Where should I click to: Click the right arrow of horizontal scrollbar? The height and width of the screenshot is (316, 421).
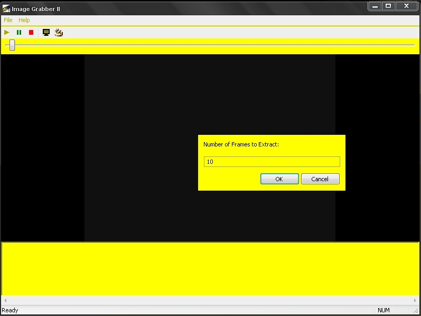click(x=415, y=301)
